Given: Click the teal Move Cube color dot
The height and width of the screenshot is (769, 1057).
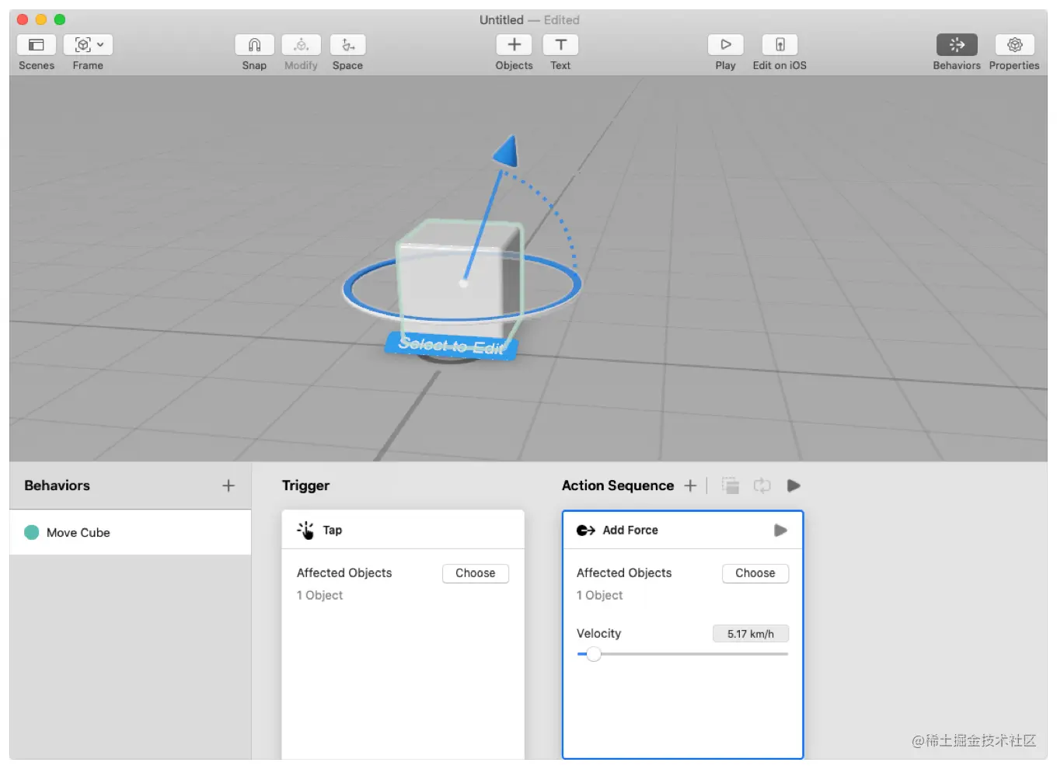Looking at the screenshot, I should point(32,532).
